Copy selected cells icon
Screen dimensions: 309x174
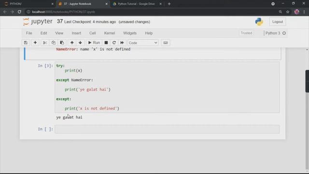(54, 43)
